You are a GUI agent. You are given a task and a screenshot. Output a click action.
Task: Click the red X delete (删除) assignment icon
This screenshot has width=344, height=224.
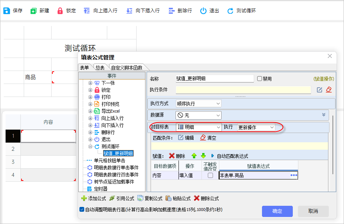tap(172, 156)
